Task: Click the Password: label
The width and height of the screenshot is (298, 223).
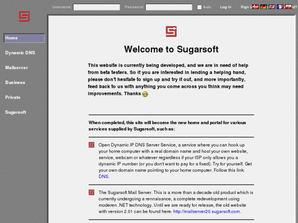Action: pyautogui.click(x=134, y=7)
